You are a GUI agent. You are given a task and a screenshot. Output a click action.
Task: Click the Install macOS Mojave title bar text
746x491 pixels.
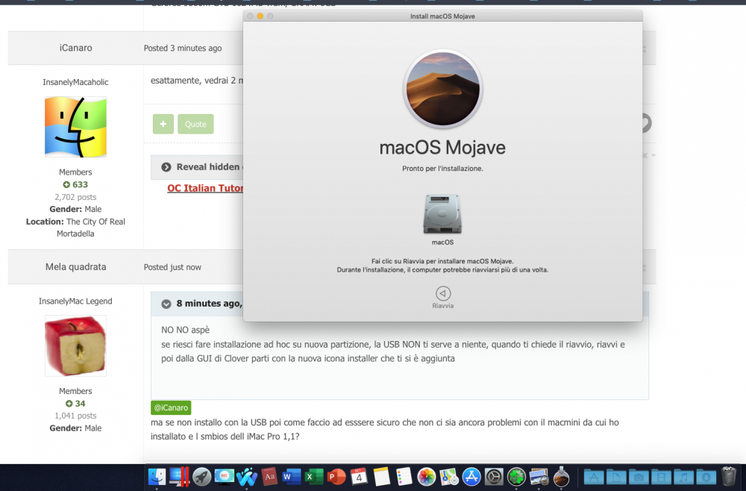click(x=442, y=16)
